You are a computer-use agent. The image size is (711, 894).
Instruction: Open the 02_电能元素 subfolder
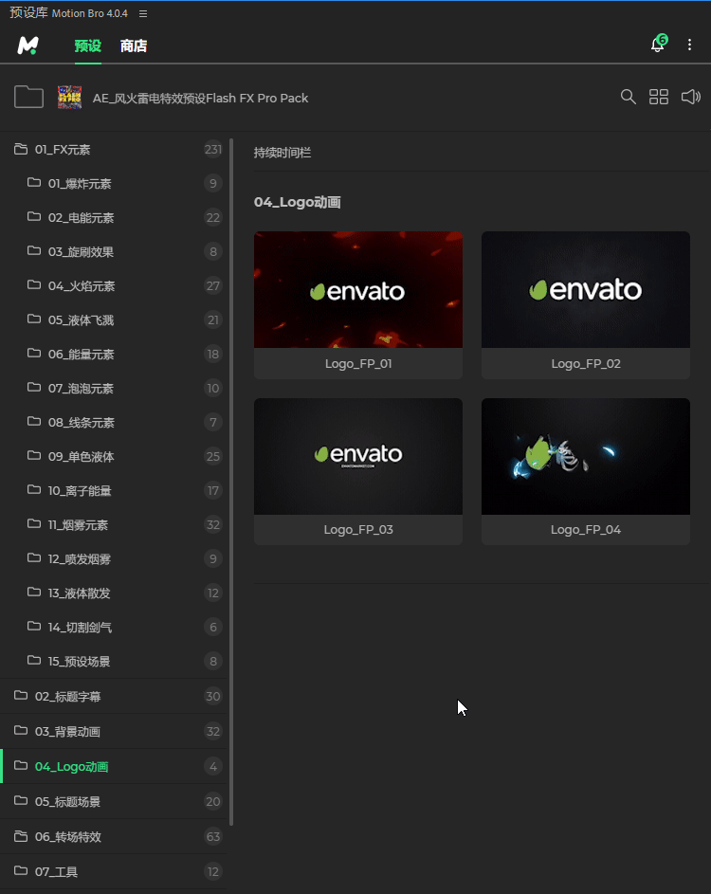(114, 218)
